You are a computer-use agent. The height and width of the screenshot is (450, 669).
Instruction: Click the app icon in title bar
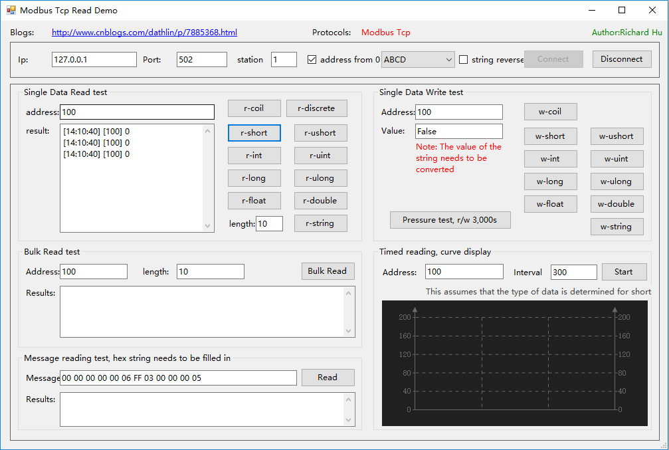click(11, 10)
